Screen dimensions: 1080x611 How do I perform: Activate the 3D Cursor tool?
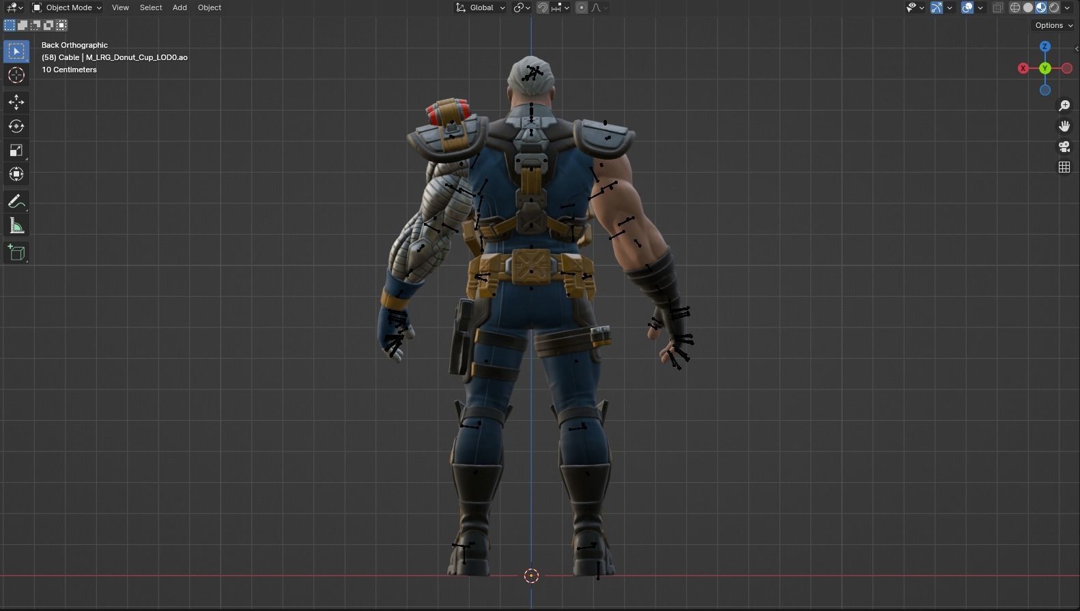pyautogui.click(x=16, y=75)
